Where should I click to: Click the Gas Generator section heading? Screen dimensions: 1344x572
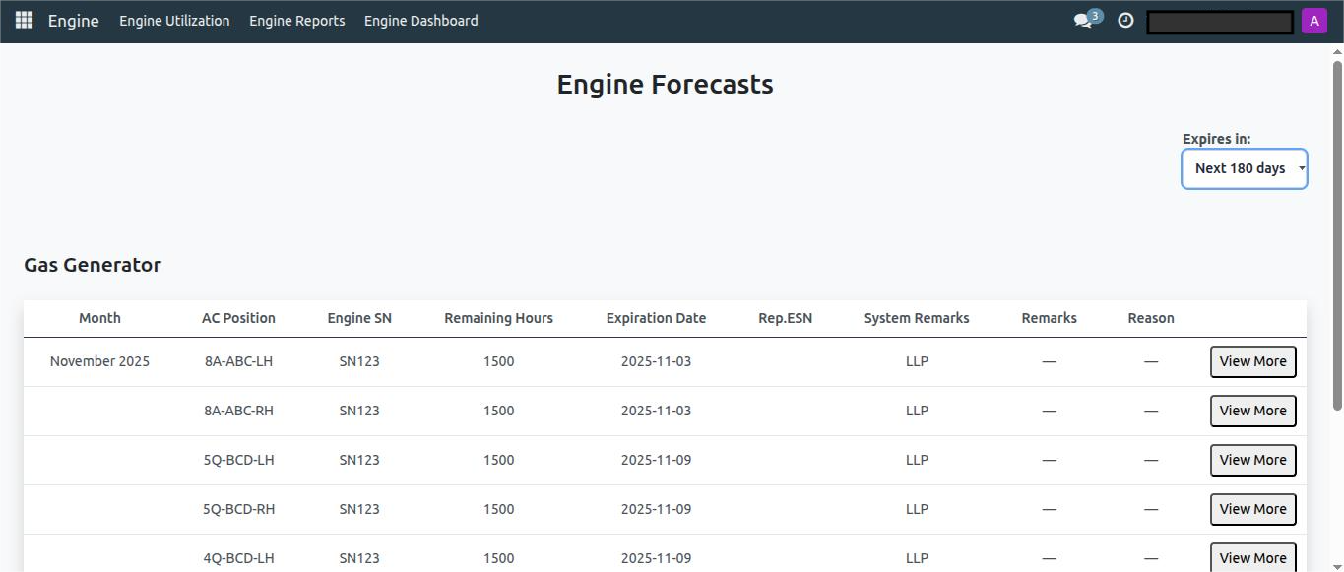tap(93, 265)
